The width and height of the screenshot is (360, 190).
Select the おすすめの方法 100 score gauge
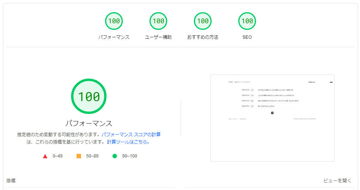203,21
